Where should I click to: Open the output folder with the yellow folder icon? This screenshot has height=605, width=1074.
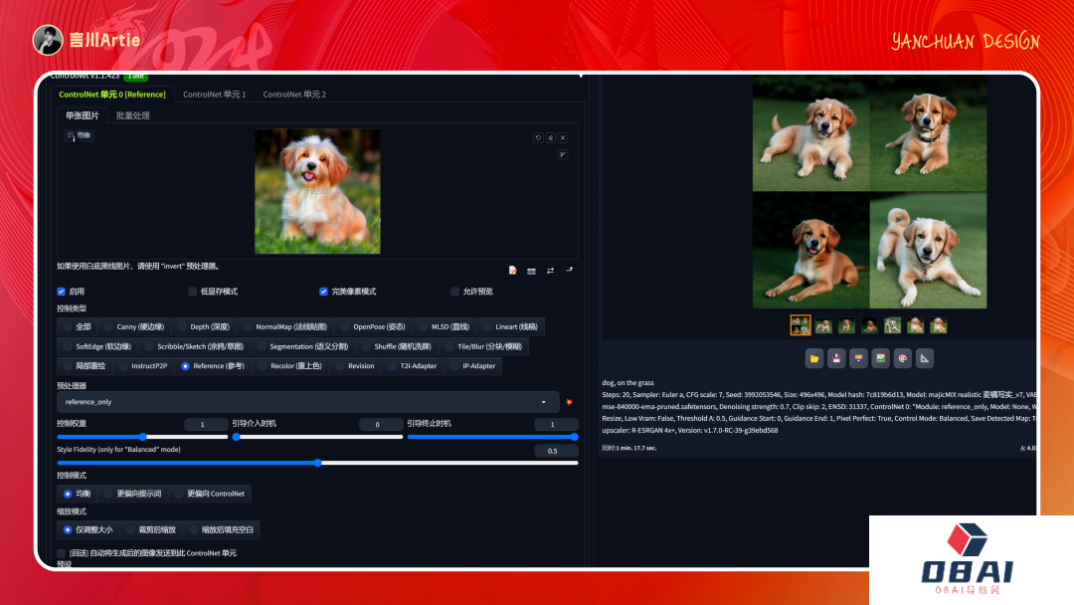[x=814, y=358]
